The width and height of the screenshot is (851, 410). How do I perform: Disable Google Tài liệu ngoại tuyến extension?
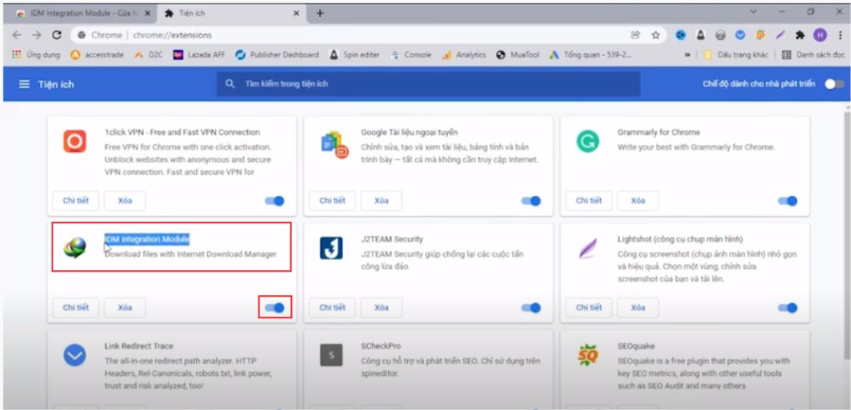point(531,201)
